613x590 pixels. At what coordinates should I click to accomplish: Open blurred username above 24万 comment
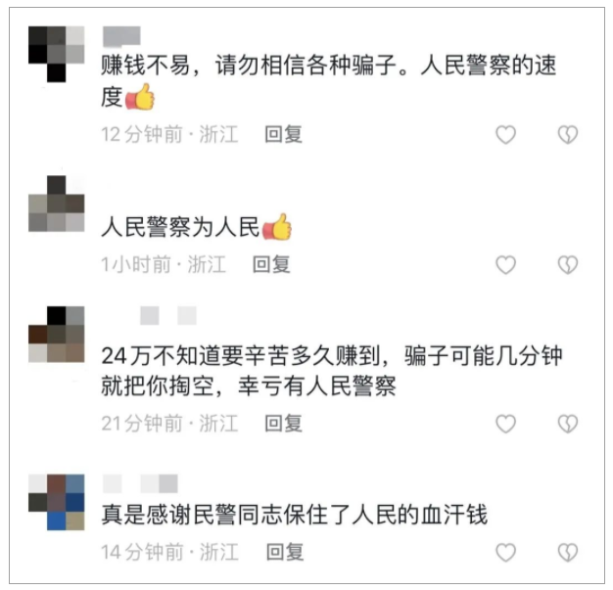[168, 316]
